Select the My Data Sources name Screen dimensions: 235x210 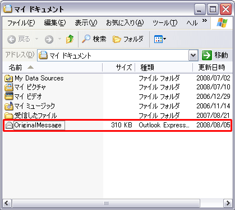(39, 78)
